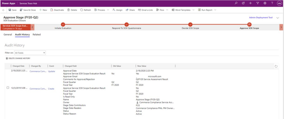This screenshot has height=119, width=284.
Task: Sort by Changed Date column header
Action: click(19, 66)
